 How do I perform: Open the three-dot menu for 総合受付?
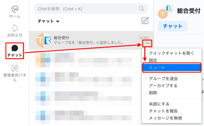click(147, 43)
